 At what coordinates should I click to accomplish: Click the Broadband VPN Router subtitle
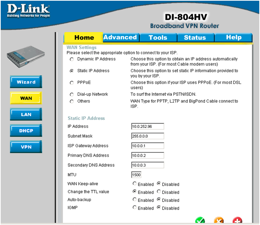tap(184, 26)
